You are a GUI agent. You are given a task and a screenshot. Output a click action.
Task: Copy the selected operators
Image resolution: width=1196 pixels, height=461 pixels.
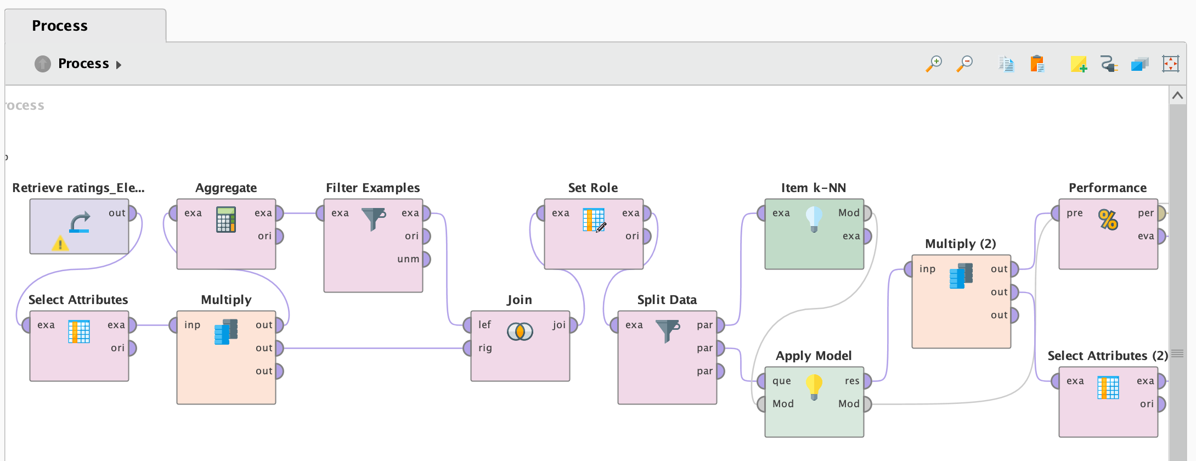point(1006,64)
